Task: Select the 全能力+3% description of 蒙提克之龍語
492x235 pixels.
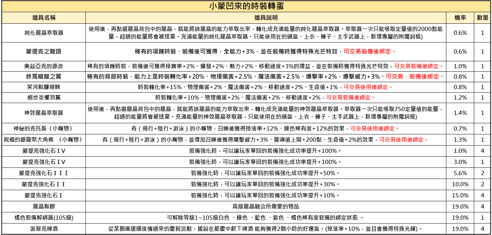Action: [266, 52]
